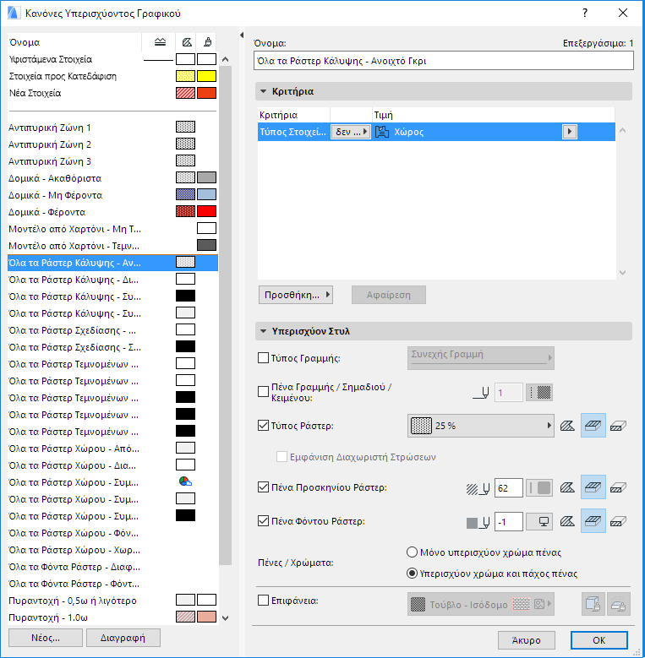
Task: Collapse the Κριτήρια section
Action: tap(263, 91)
